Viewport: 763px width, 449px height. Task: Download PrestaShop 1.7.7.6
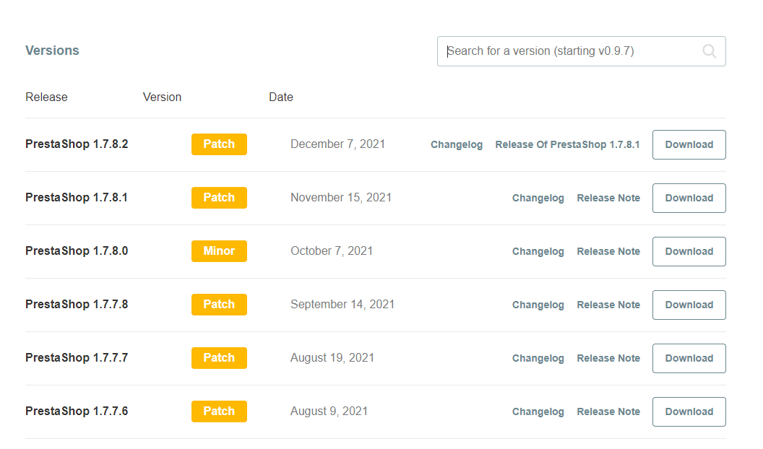coord(689,411)
